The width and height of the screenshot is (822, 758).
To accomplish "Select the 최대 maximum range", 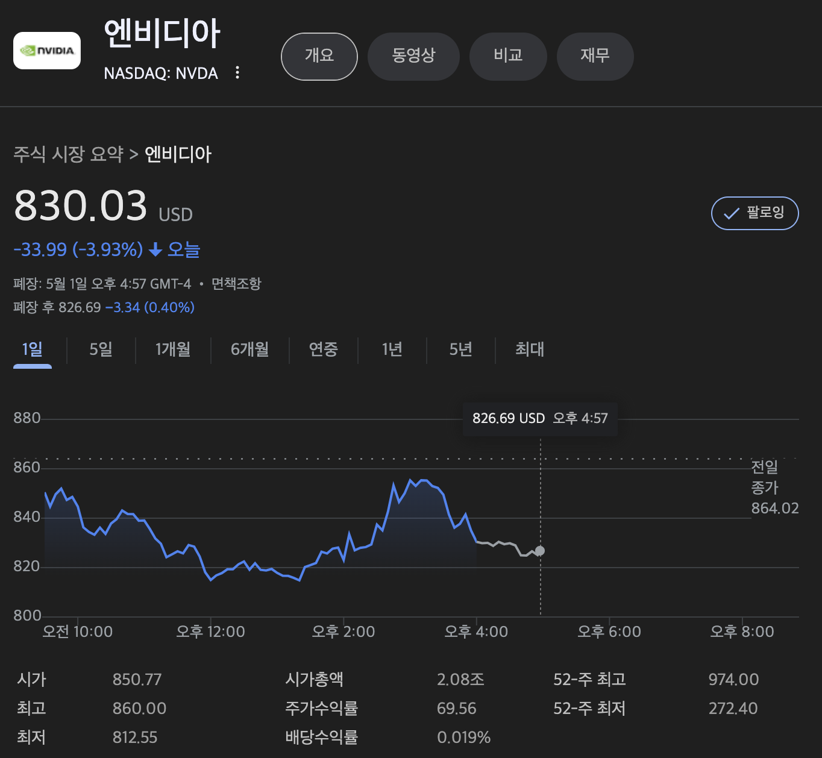I will coord(530,349).
